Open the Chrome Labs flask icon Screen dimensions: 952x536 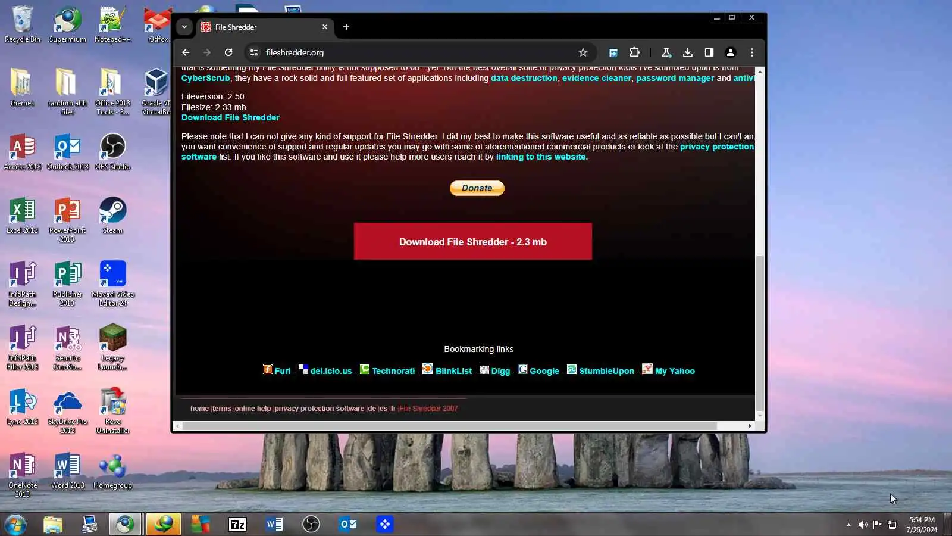point(666,52)
